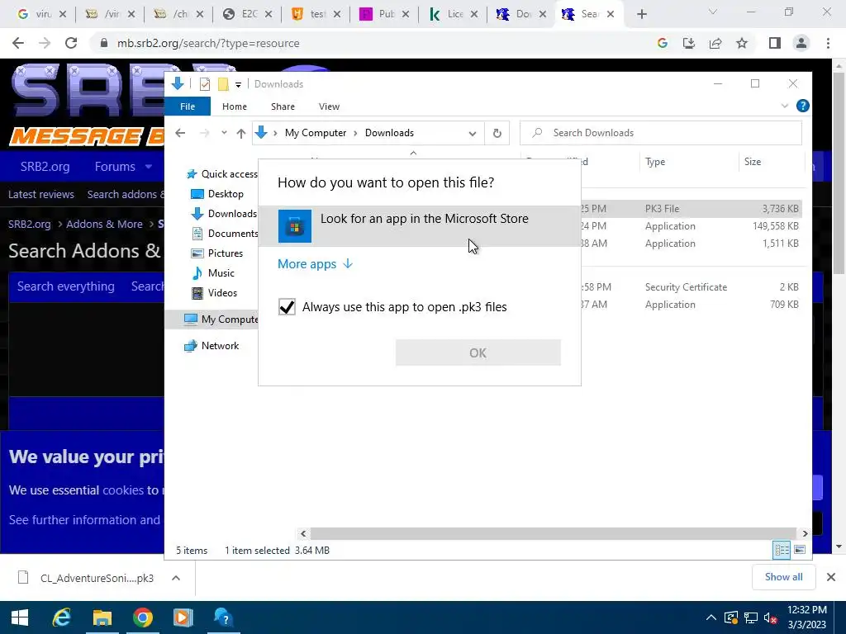Click Explorer horizontal scrollbar

[x=554, y=534]
